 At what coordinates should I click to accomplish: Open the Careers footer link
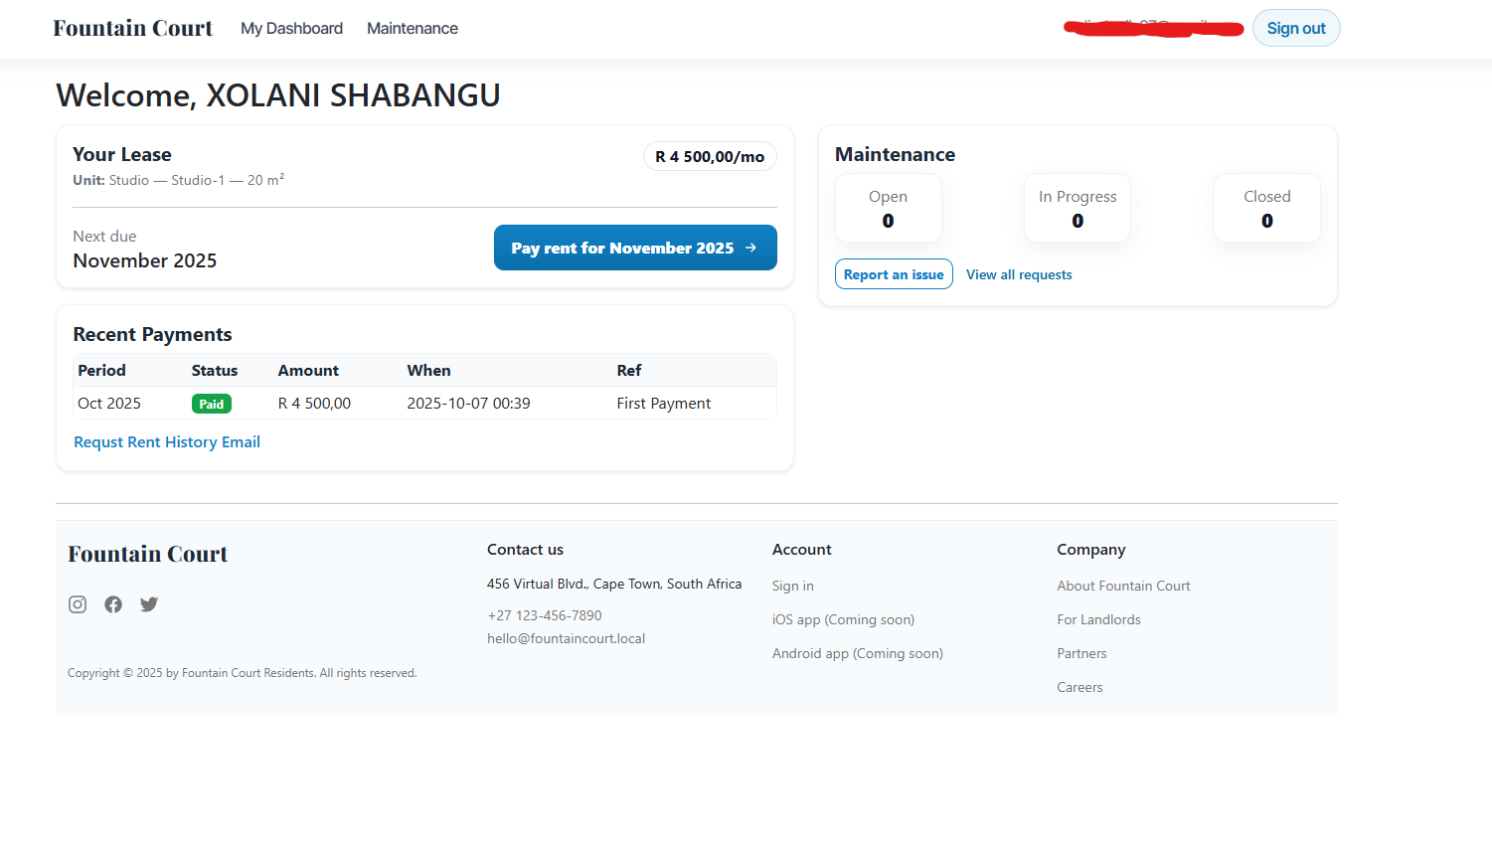click(1079, 688)
